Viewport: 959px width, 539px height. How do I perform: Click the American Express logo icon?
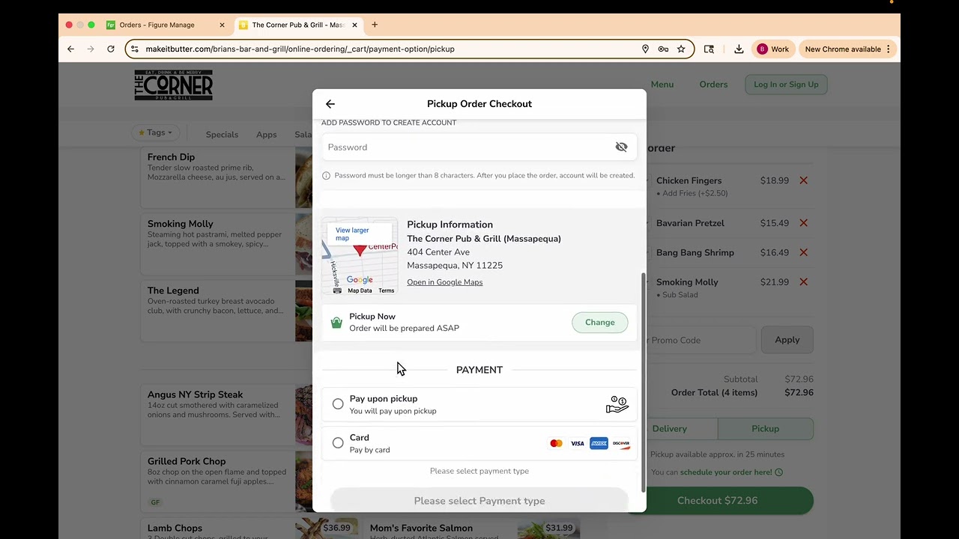[x=599, y=443]
